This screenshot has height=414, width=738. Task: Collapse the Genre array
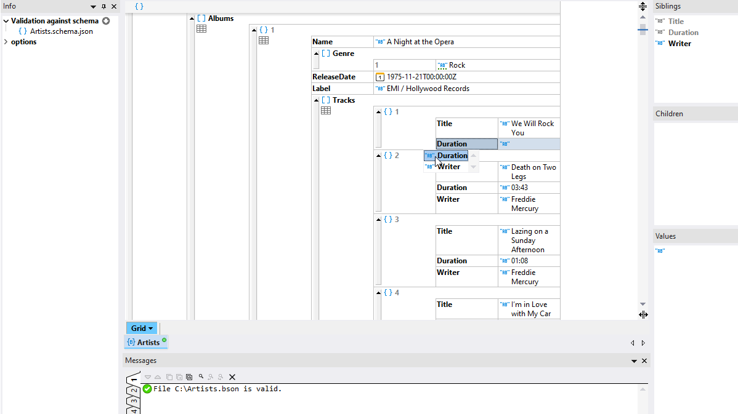coord(315,54)
